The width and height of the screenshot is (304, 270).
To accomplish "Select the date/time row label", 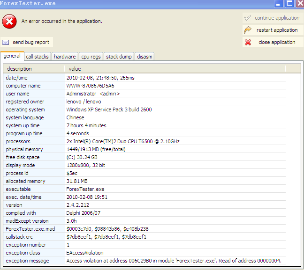I will click(17, 78).
